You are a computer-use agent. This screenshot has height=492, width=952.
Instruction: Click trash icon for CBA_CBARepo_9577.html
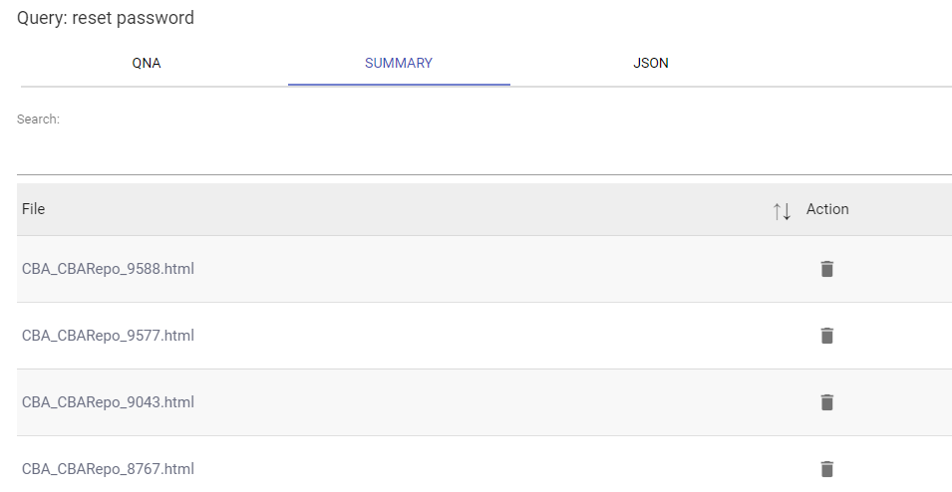[x=826, y=336]
